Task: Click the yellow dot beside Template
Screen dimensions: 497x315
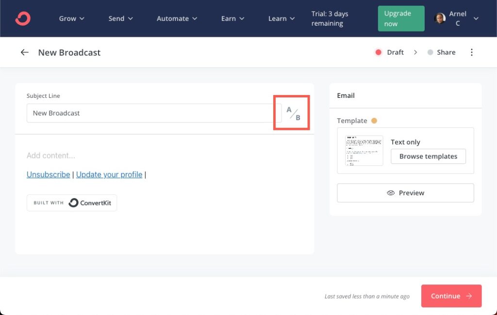Action: 374,120
